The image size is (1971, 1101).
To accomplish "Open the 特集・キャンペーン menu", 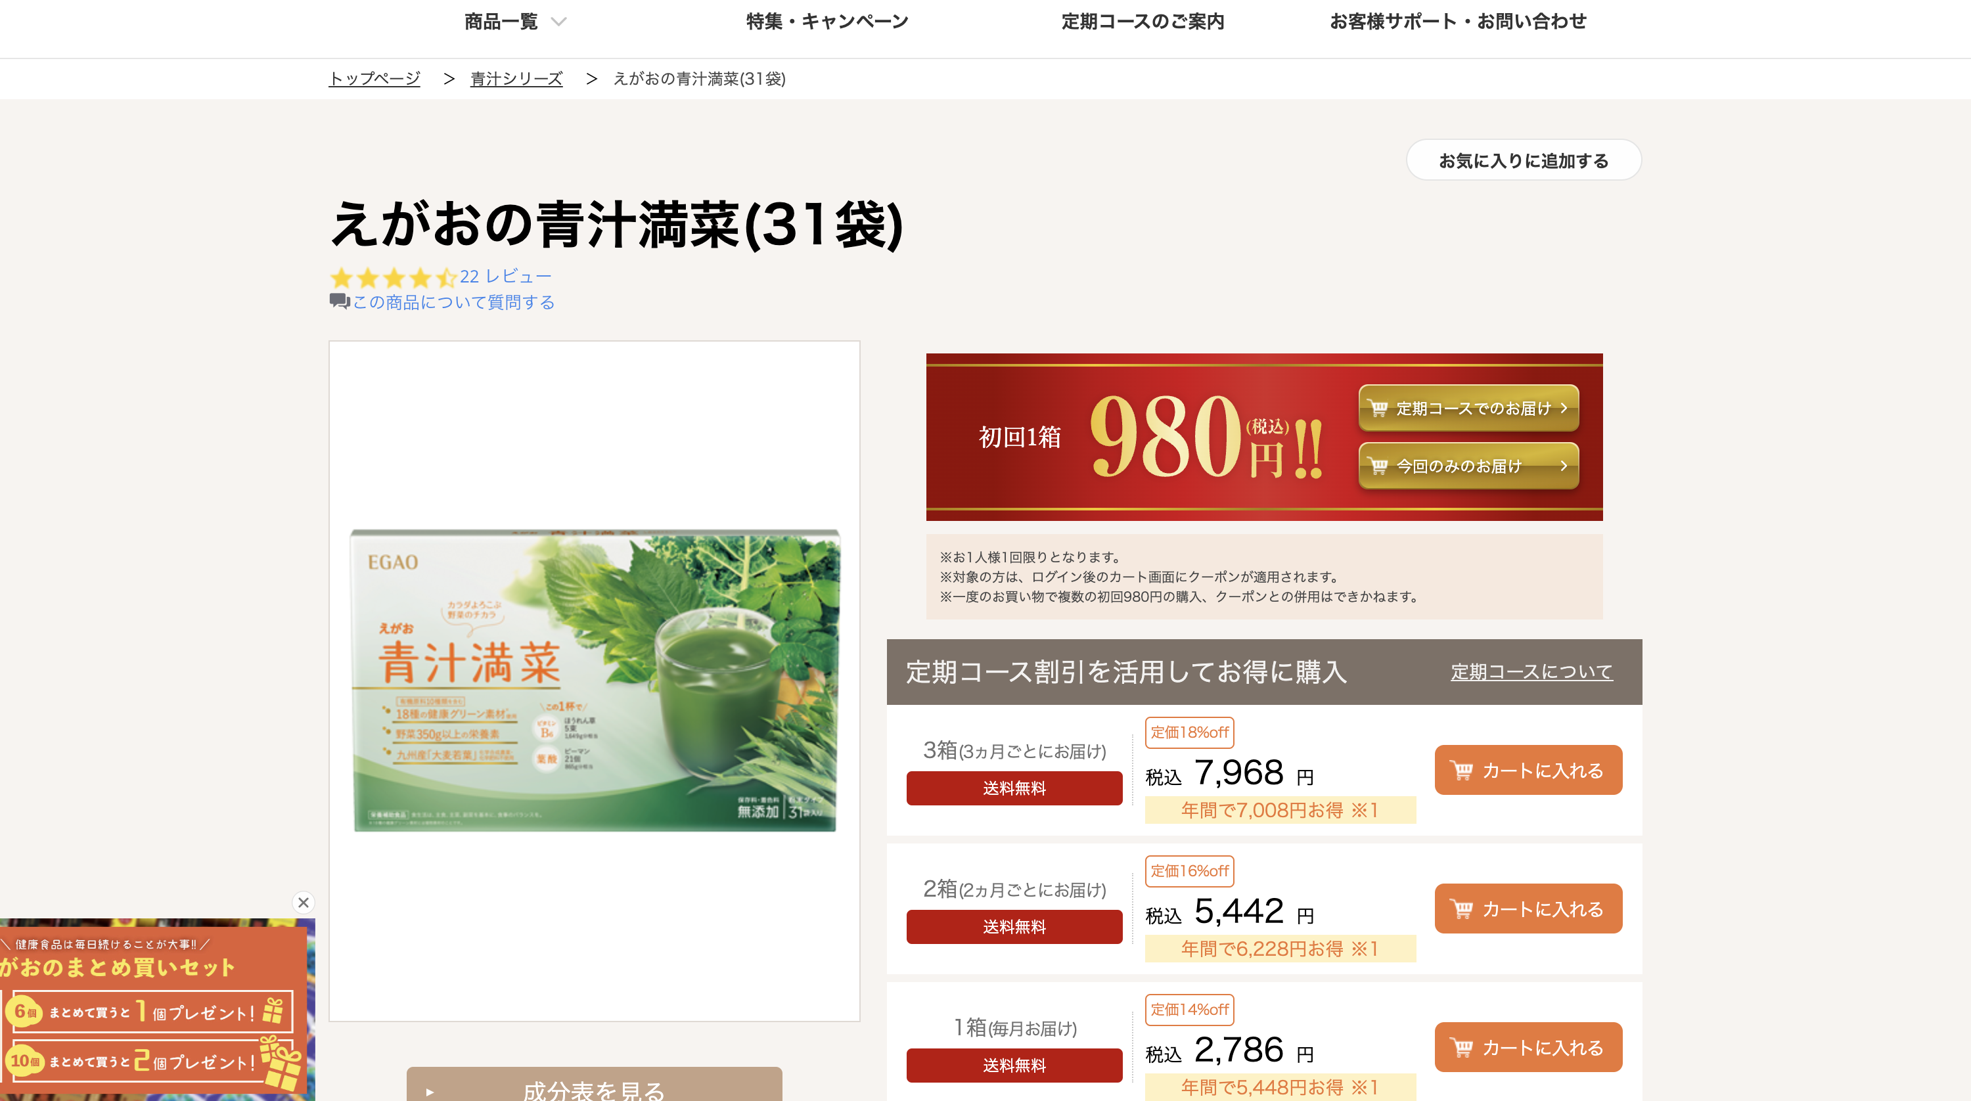I will 827,22.
